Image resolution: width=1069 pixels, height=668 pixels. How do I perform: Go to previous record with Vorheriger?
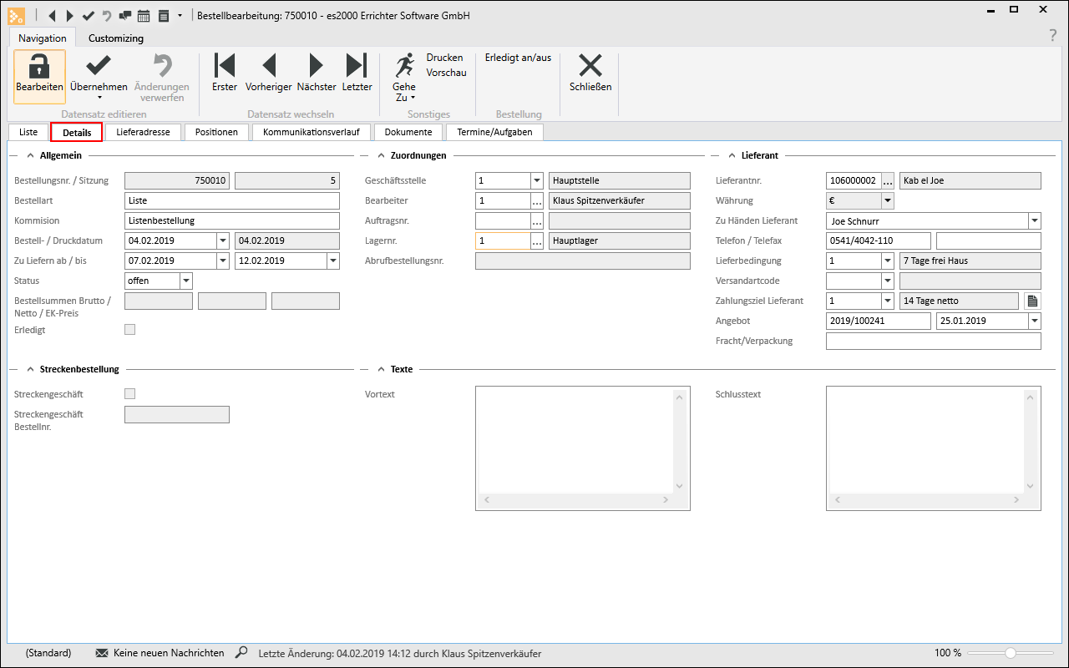click(268, 66)
